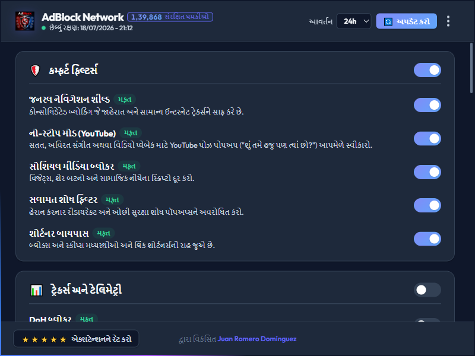
Task: Click the મફત badge next to સલામત શોધ ફિલ્ટર
Action: [x=112, y=200]
